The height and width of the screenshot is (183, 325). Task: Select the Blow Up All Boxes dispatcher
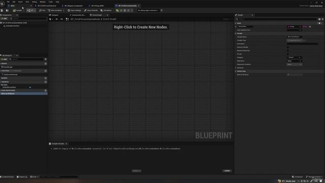click(24, 94)
